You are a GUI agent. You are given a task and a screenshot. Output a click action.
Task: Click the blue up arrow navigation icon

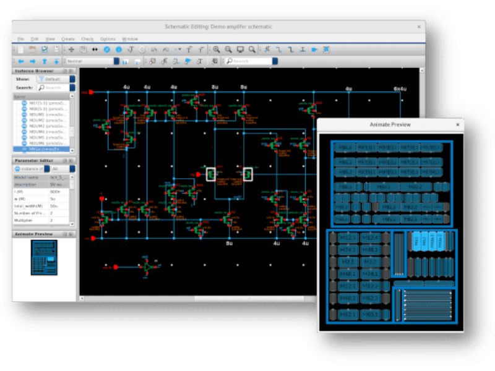pos(45,61)
